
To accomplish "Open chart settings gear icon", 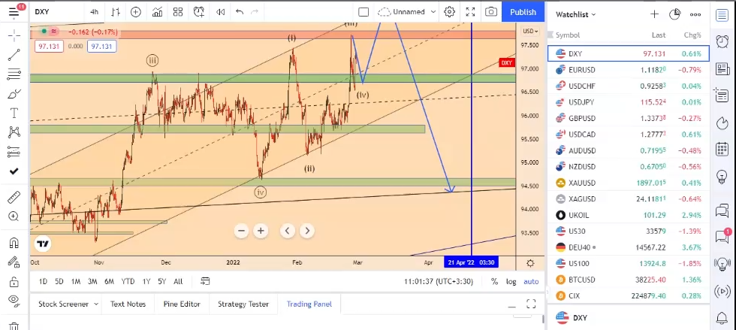I will tap(449, 12).
